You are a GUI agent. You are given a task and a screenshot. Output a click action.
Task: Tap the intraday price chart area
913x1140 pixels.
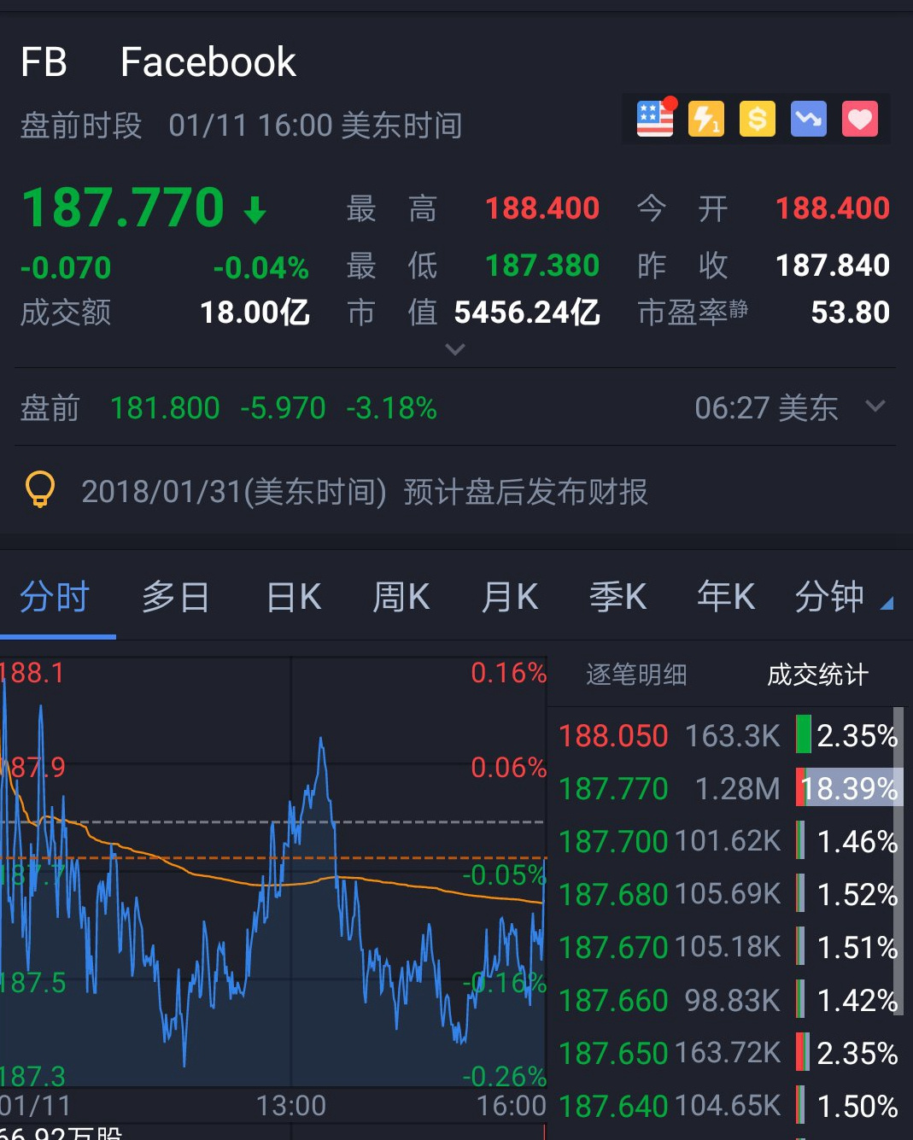point(273,871)
